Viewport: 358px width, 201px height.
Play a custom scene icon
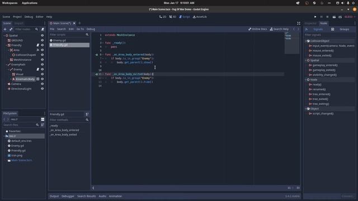[x=340, y=17]
